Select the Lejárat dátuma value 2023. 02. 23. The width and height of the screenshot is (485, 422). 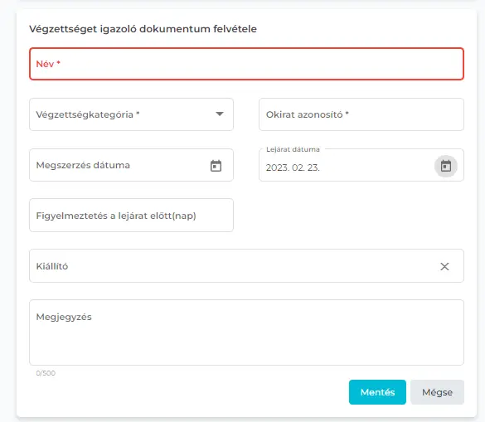coord(293,167)
